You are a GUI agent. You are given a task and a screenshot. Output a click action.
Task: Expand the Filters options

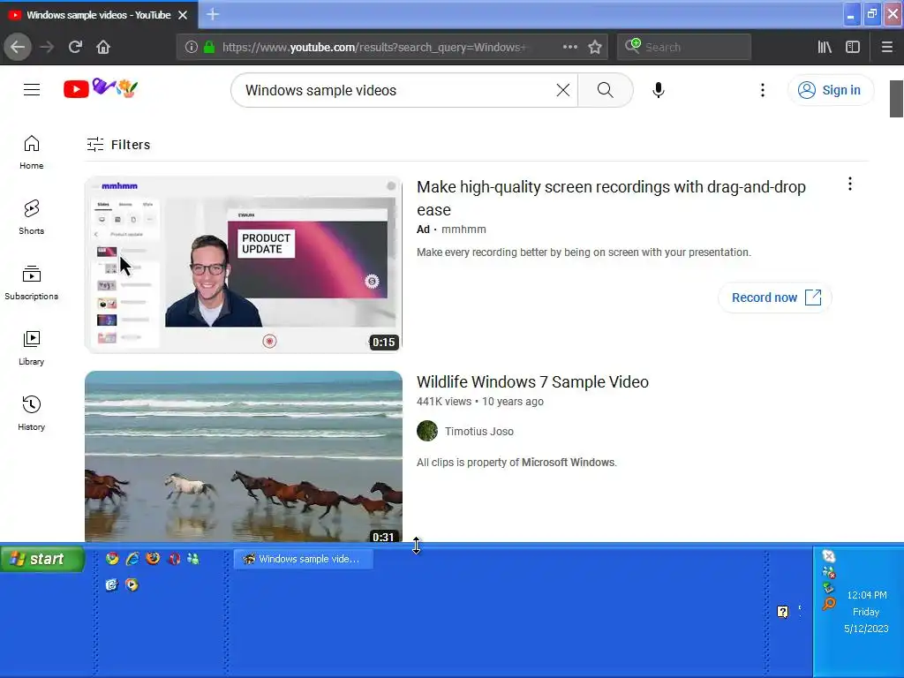pyautogui.click(x=118, y=144)
